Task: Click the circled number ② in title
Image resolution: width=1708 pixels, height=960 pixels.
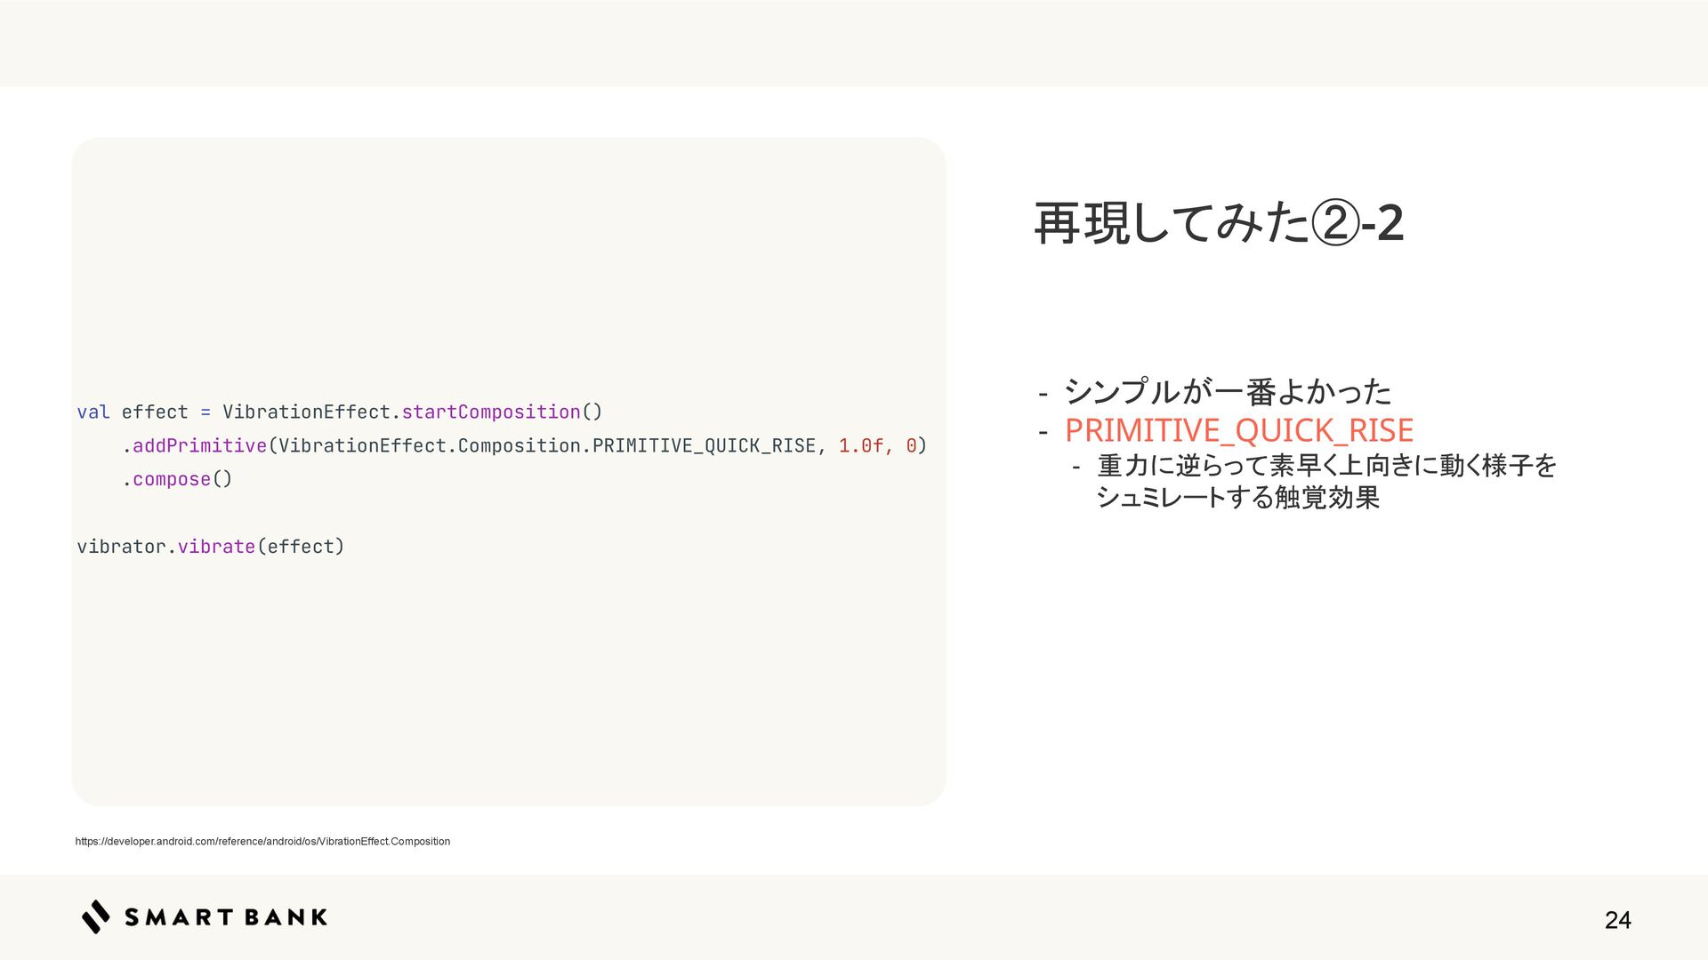Action: click(1336, 222)
